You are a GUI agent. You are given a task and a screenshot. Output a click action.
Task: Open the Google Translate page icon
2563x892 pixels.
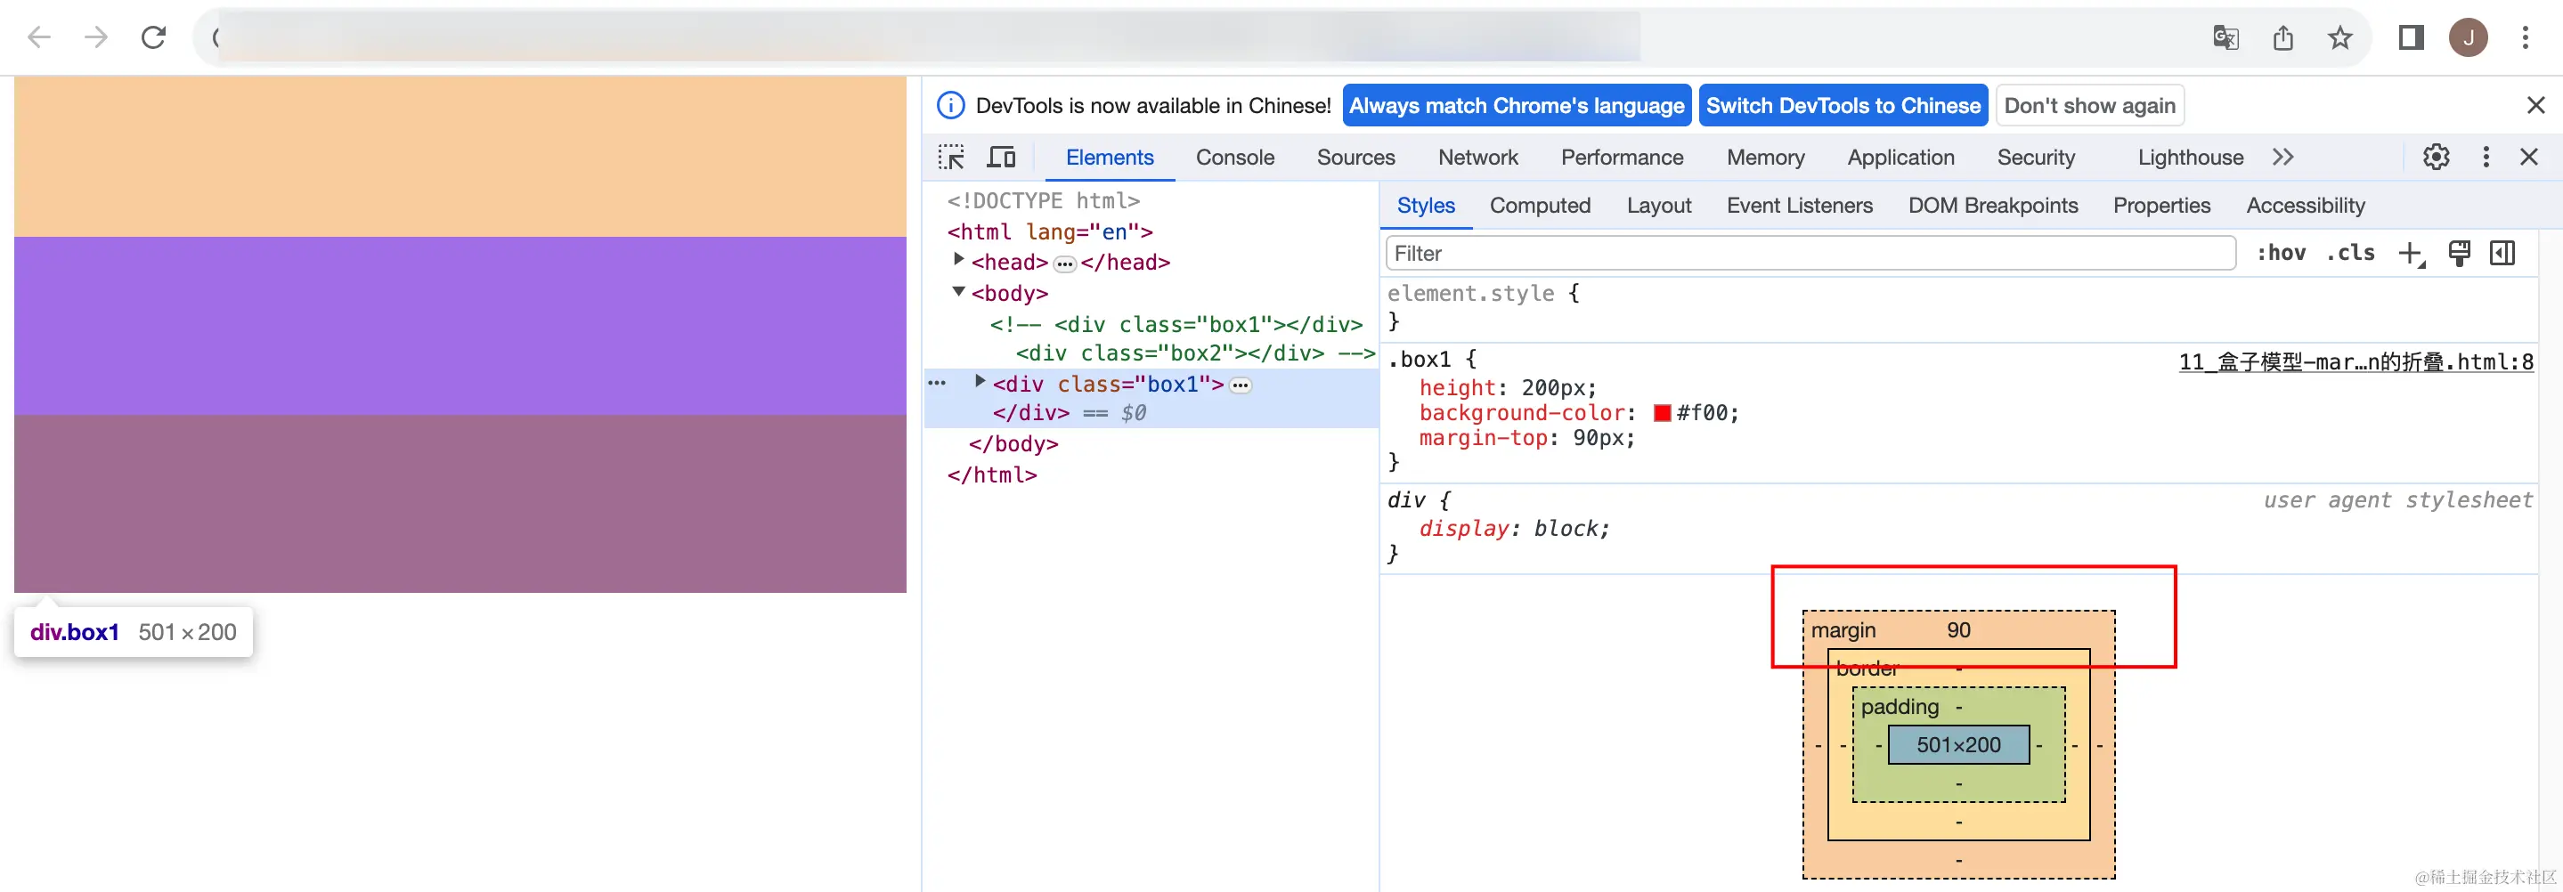[2225, 37]
